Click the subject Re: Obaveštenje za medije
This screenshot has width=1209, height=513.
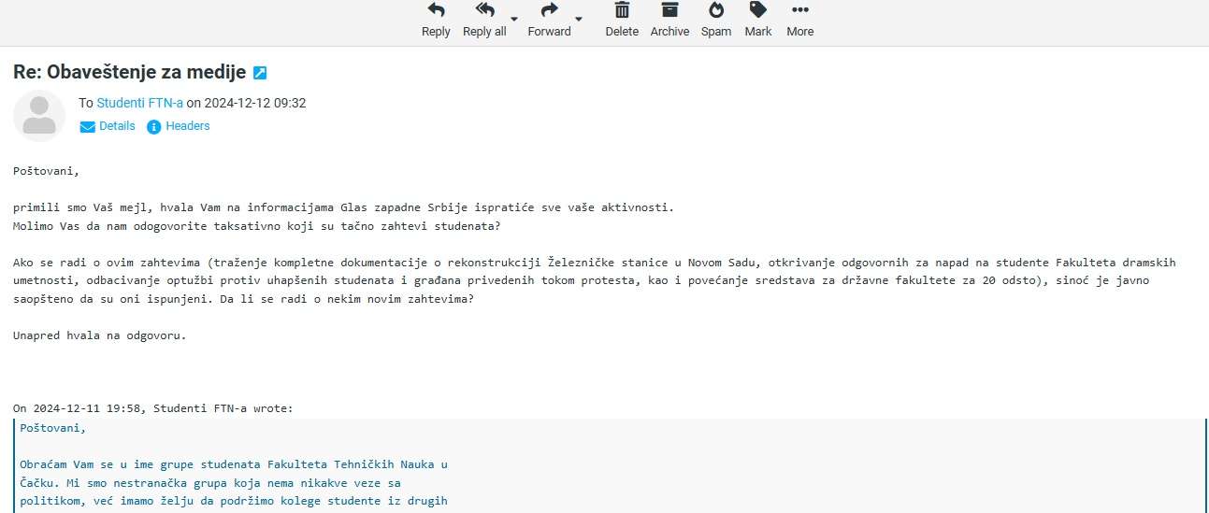point(129,72)
